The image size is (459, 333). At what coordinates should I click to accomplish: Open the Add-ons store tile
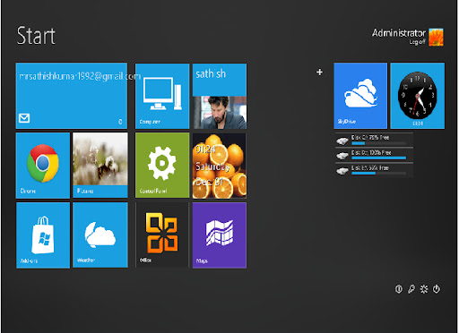[x=43, y=235]
